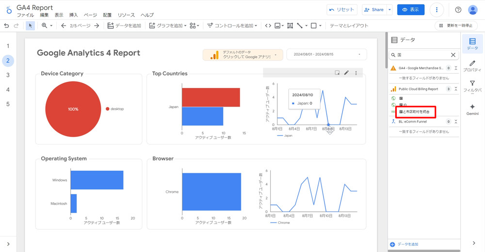
Task: Switch to the プロパティ tab in sidebar
Action: pos(472,66)
